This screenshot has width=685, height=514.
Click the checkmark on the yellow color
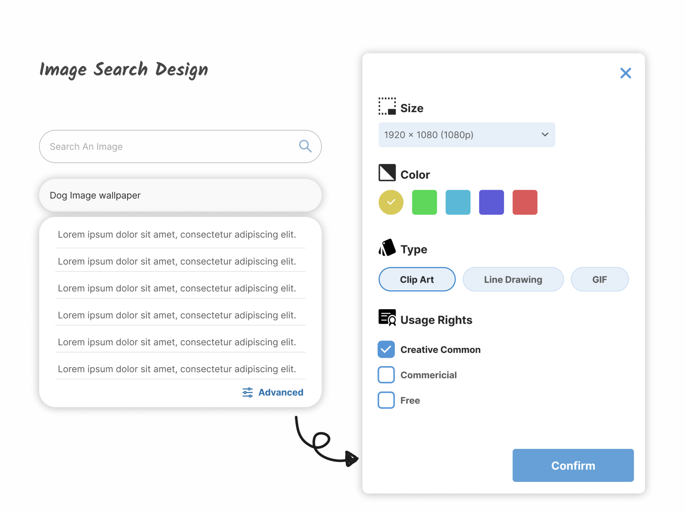(390, 202)
